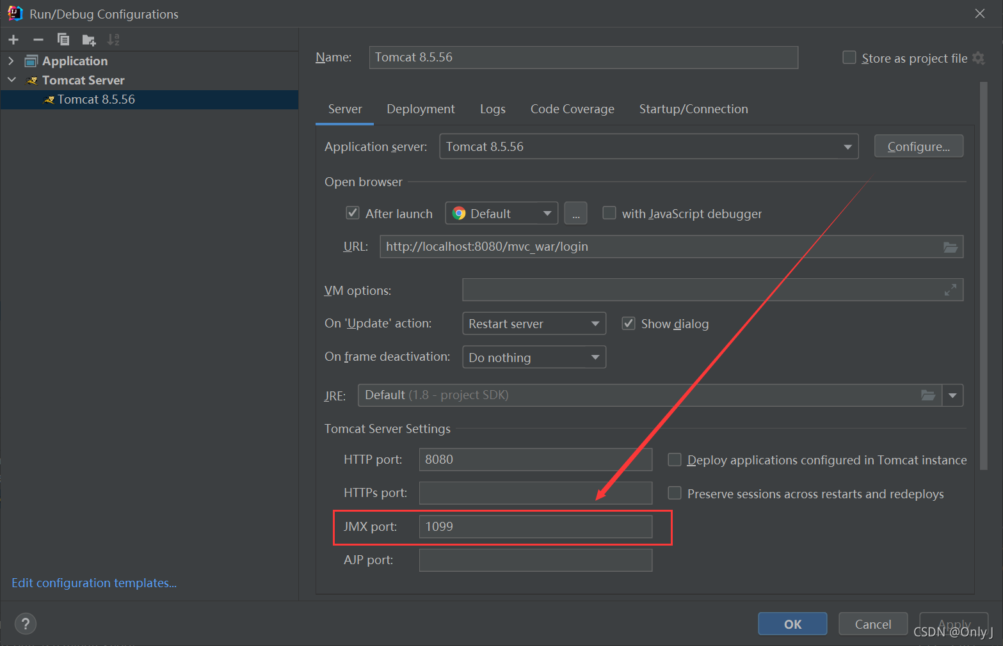
Task: Open the JRE dropdown arrow
Action: point(952,395)
